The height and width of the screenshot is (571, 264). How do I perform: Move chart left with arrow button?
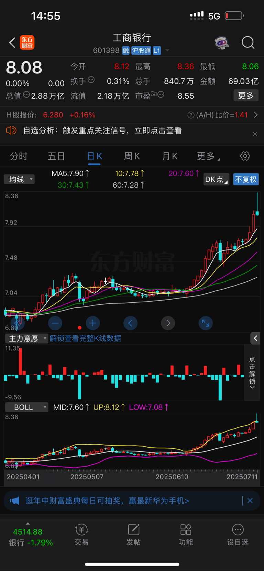tap(130, 323)
